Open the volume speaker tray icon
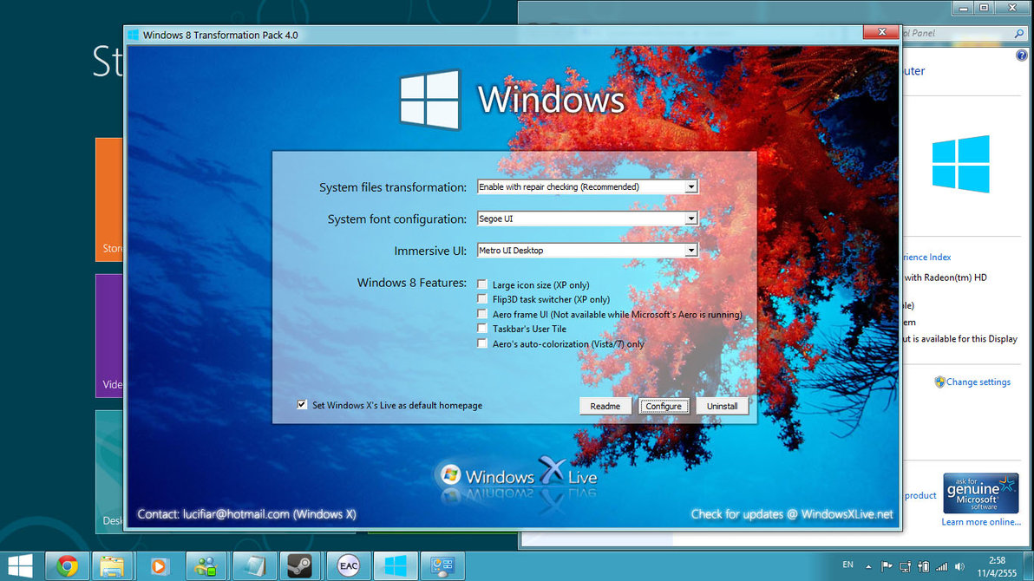Image resolution: width=1034 pixels, height=581 pixels. pyautogui.click(x=959, y=566)
